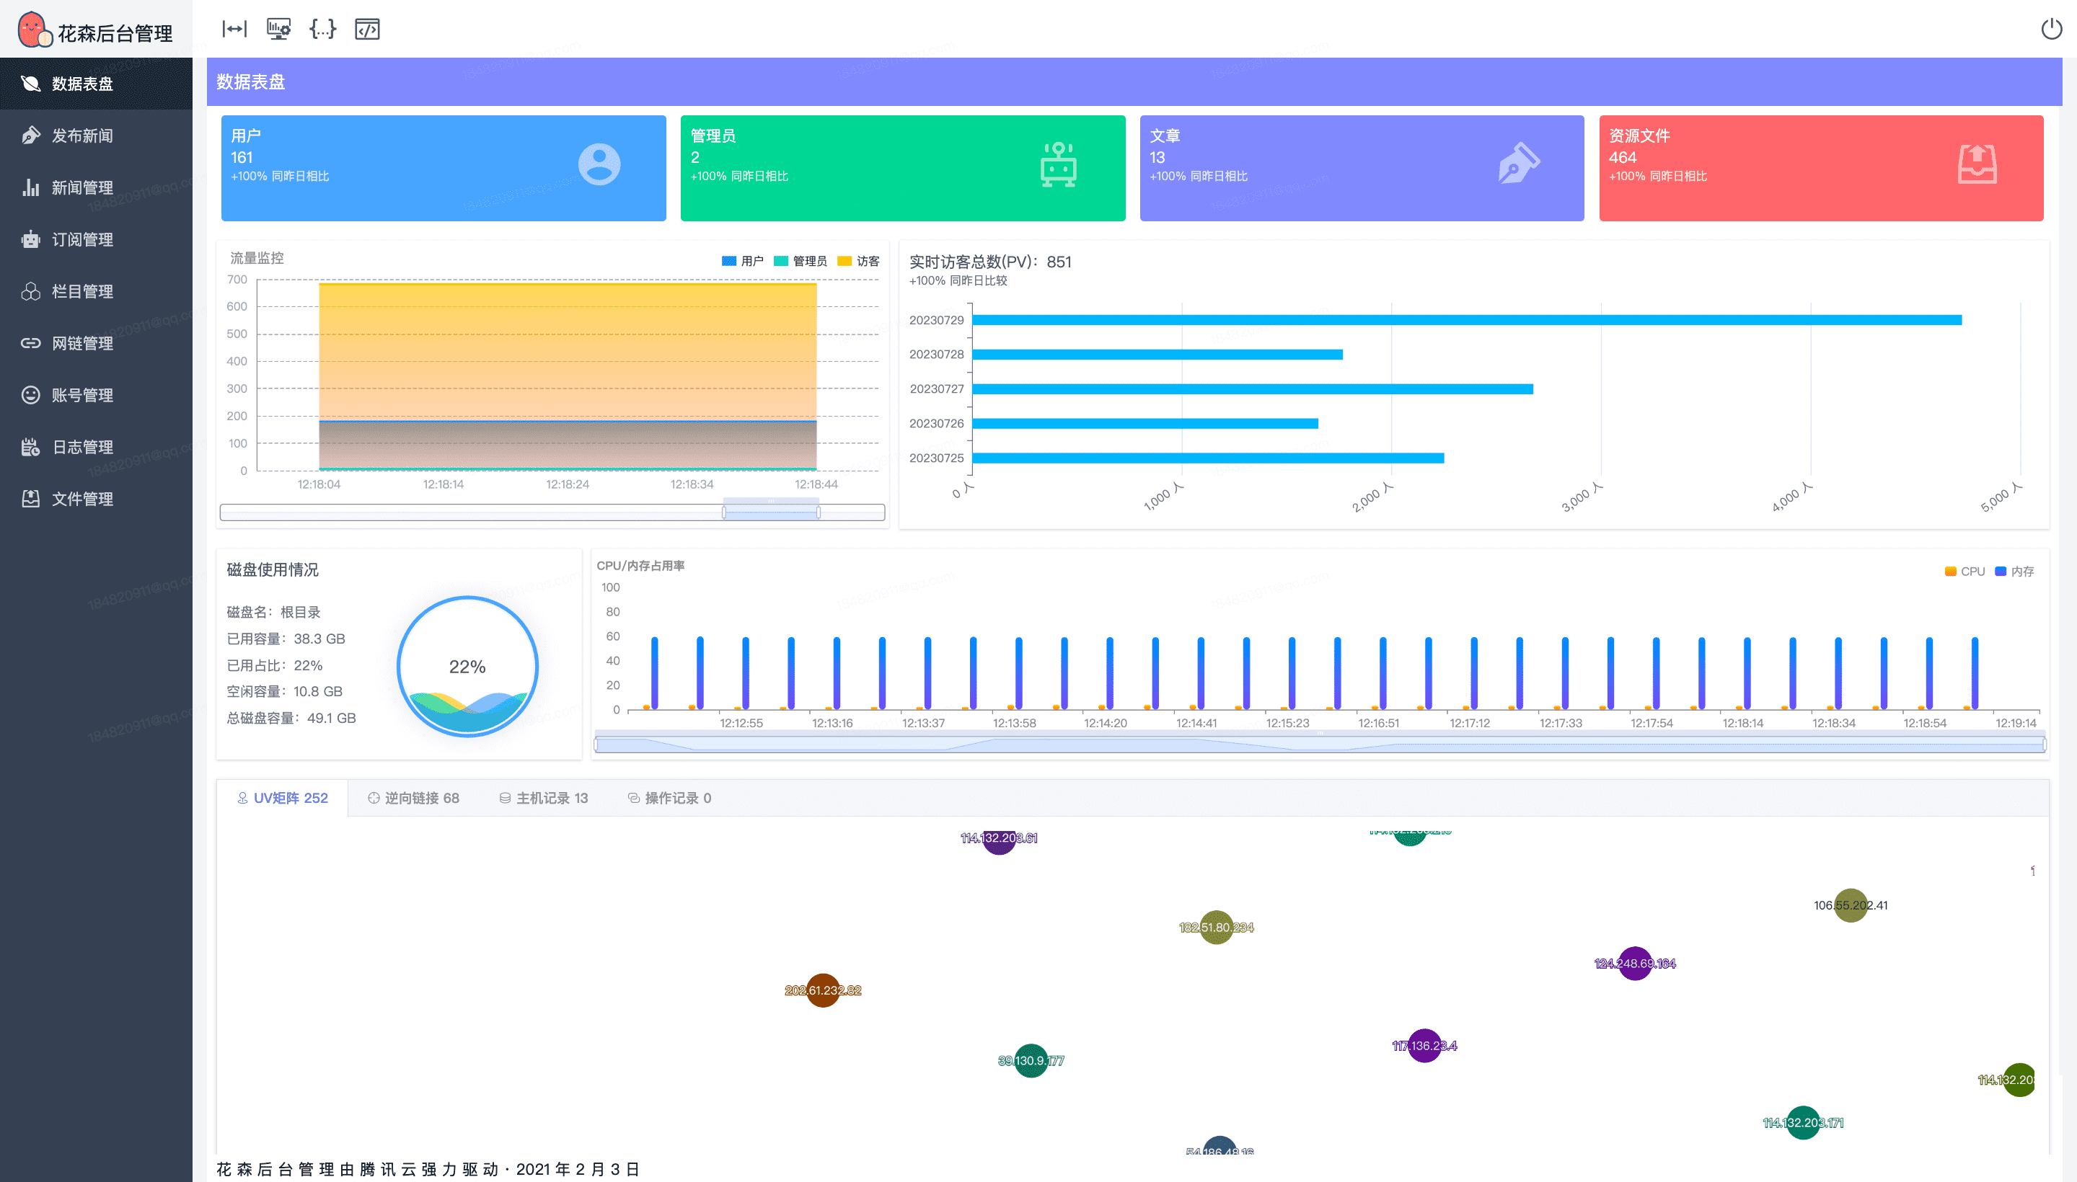Select 网链管理 sidebar entry
2077x1182 pixels.
click(x=96, y=343)
